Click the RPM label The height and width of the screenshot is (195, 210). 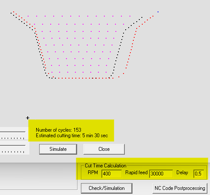click(x=93, y=172)
